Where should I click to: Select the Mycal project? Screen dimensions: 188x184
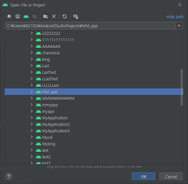[x=94, y=137]
